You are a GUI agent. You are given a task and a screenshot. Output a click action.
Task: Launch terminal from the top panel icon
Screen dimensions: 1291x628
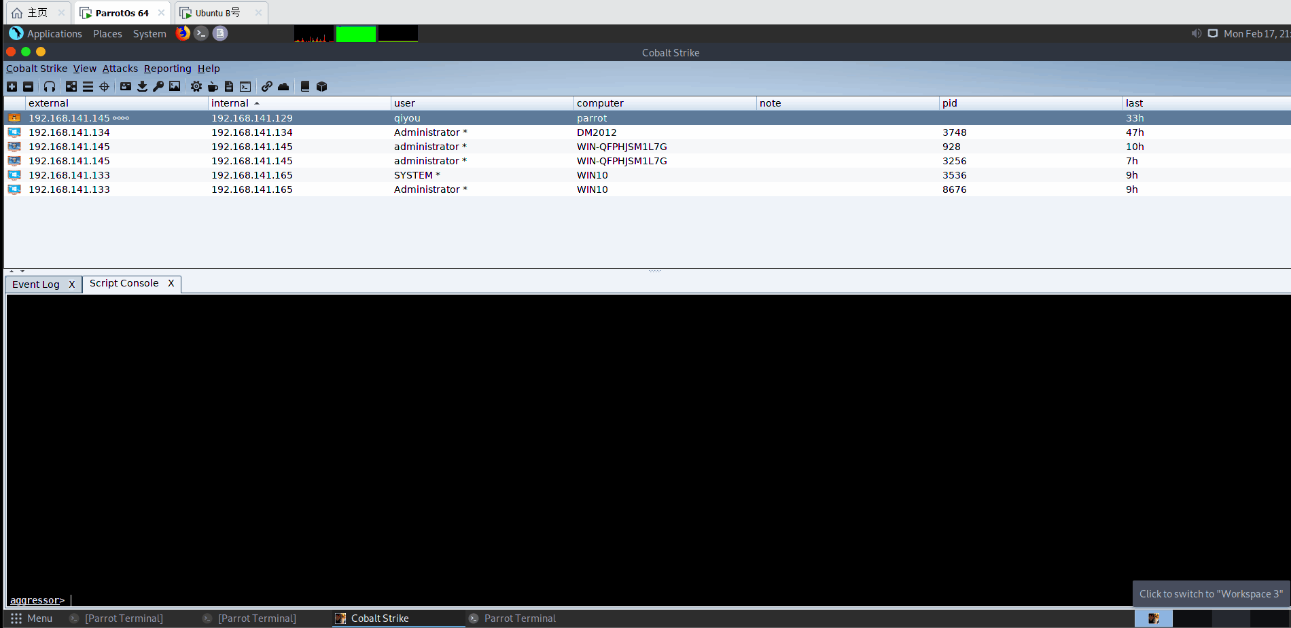[x=201, y=33]
